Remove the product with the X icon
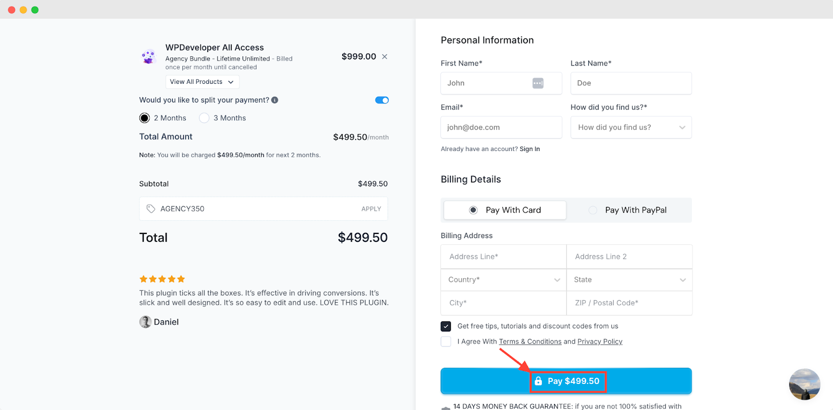 pyautogui.click(x=385, y=57)
